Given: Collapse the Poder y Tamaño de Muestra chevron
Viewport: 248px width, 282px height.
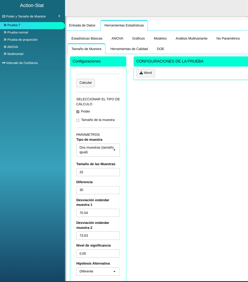Looking at the screenshot, I should (59, 16).
